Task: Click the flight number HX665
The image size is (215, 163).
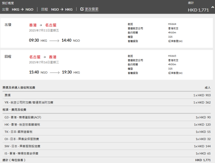Action: (172, 56)
